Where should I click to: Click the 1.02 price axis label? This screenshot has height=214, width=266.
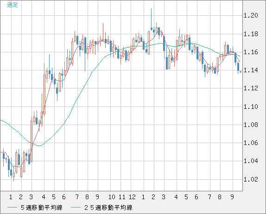tap(251, 179)
